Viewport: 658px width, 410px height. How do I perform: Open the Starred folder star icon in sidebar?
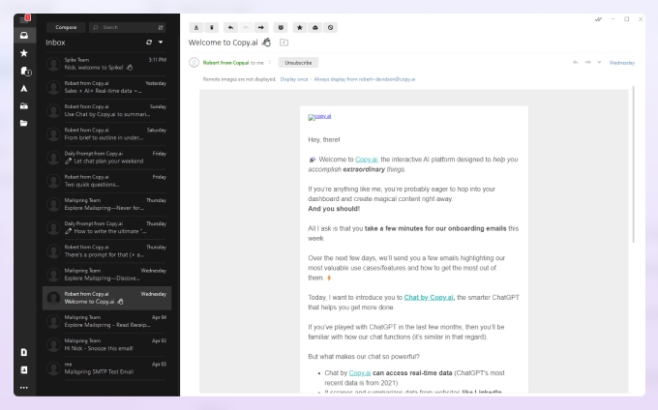click(x=24, y=53)
